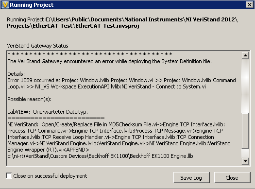Click the 'VeriStand Gateway Status' label
Screen dimensions: 255x189
point(37,46)
